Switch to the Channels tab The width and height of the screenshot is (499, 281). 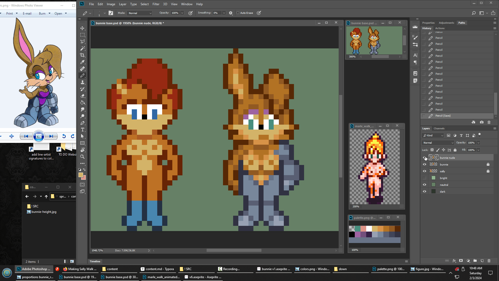click(x=439, y=128)
